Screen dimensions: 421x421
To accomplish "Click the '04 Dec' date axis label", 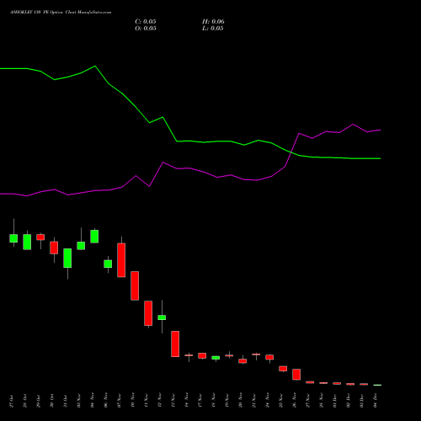I will coord(376,401).
